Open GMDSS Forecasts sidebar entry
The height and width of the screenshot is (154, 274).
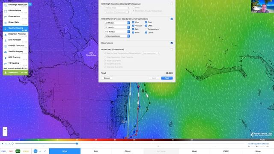(15, 46)
